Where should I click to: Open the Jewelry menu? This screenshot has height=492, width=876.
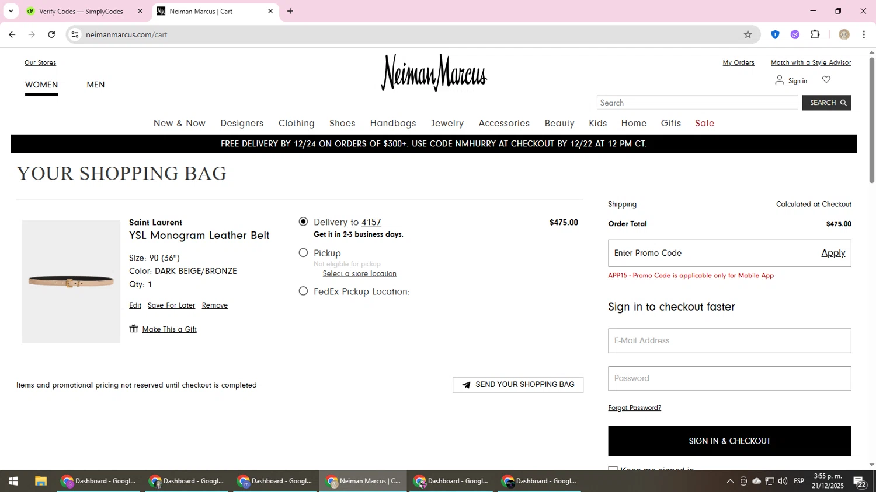447,123
